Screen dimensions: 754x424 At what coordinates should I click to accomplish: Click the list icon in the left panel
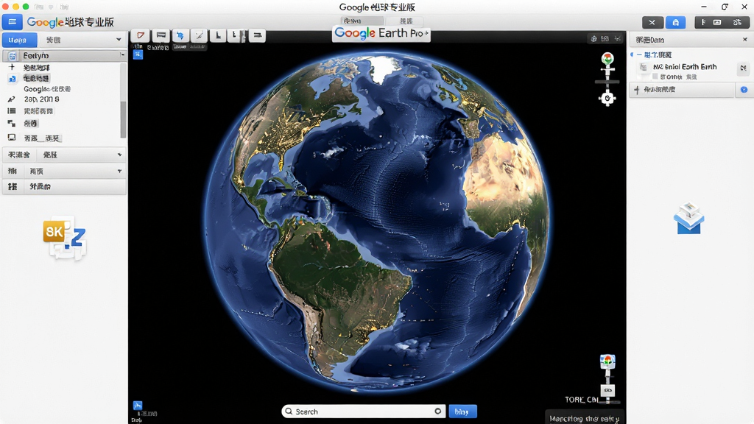pos(12,111)
